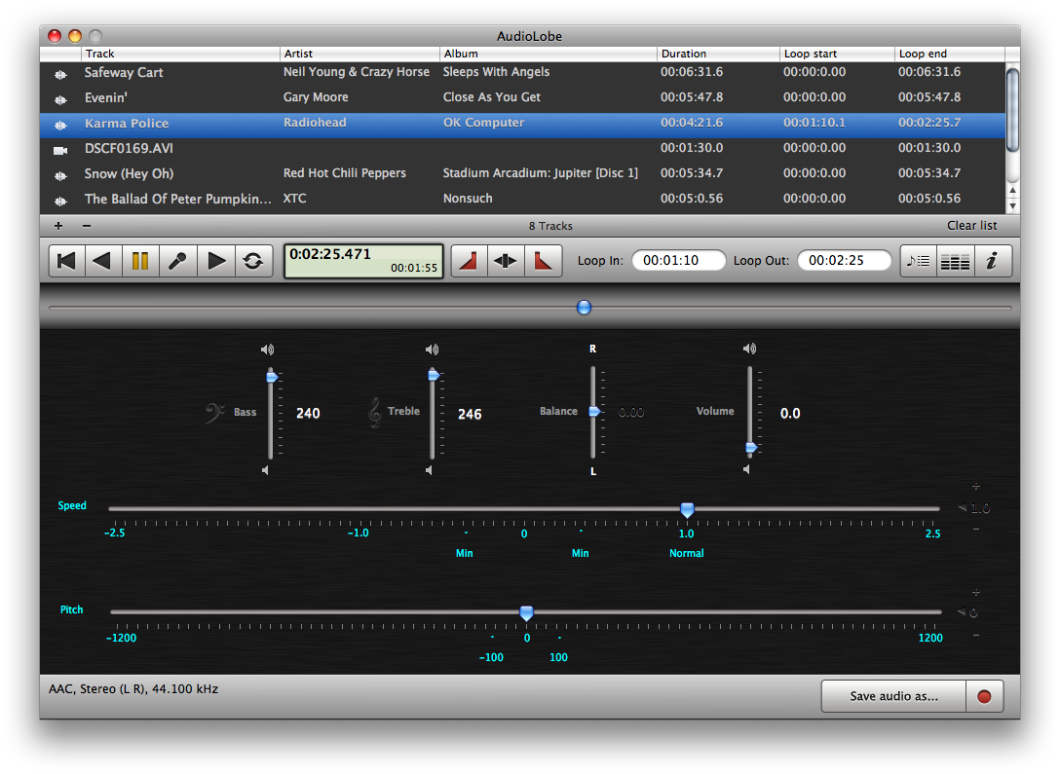Click the Save audio as... button
Screen dimensions: 1060x774
coord(893,696)
